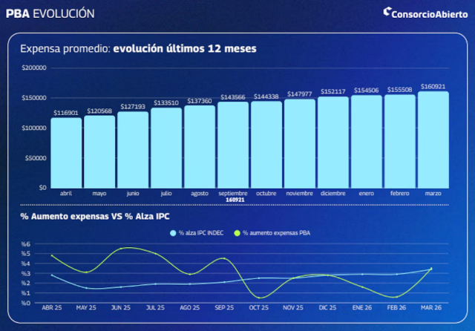
Task: Click the junio bar in the chart
Action: [x=133, y=149]
